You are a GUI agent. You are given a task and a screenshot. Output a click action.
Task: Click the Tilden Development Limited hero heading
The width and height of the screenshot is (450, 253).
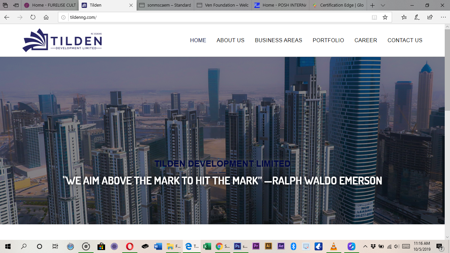(222, 164)
